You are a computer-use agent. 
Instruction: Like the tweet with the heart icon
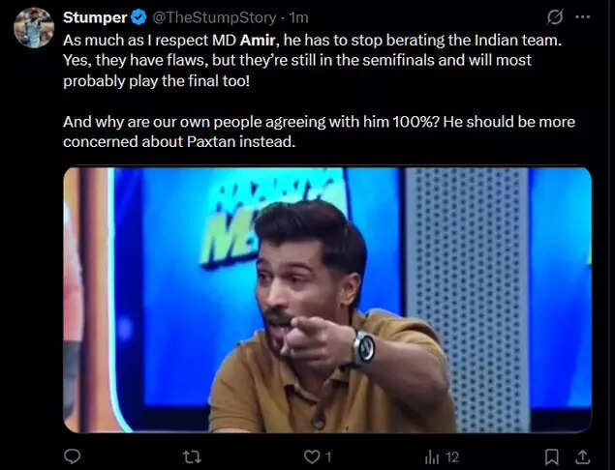pos(311,455)
